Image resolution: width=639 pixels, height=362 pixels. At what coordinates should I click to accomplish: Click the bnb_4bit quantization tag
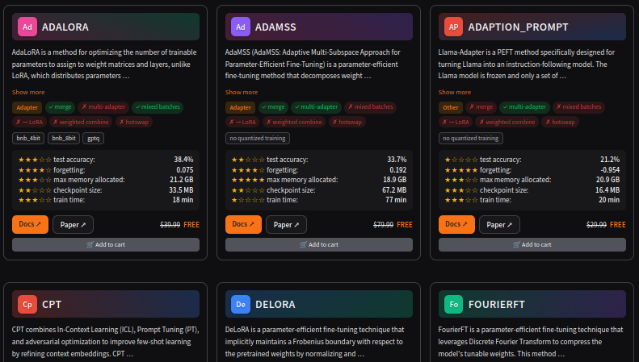coord(28,139)
